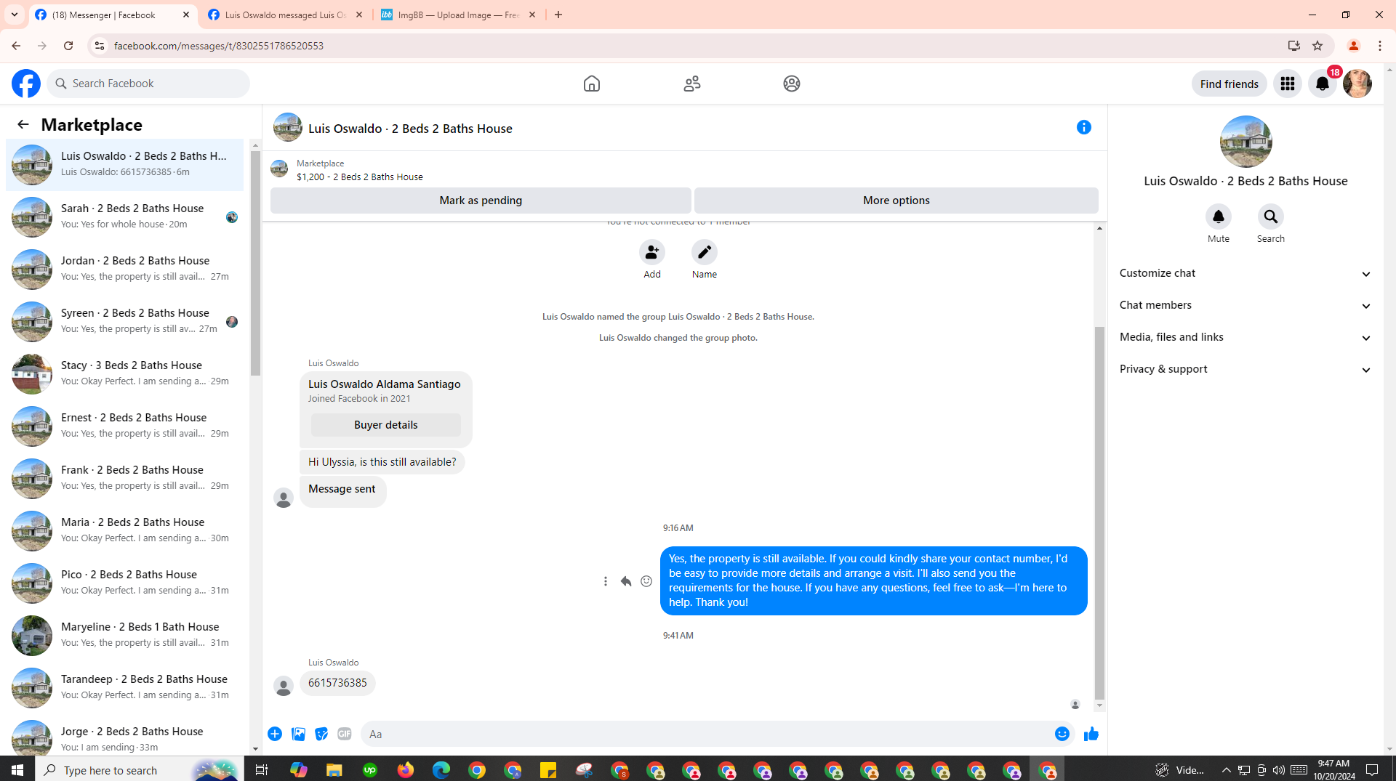Open Facebook Home icon
The height and width of the screenshot is (781, 1396).
tap(591, 84)
